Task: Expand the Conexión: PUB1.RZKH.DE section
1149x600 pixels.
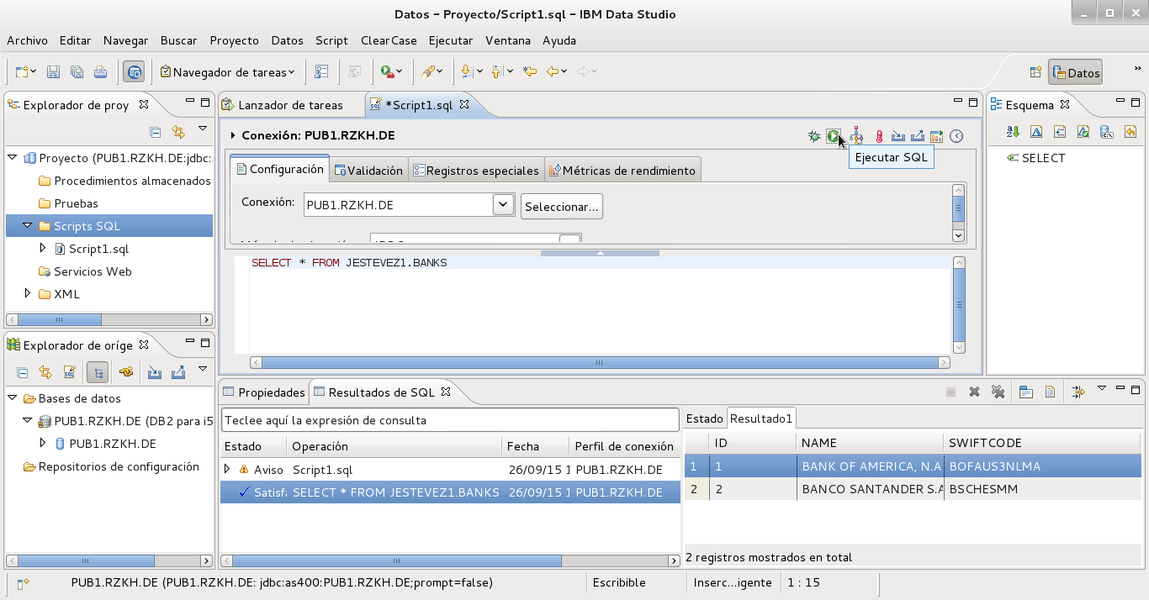Action: [x=233, y=136]
